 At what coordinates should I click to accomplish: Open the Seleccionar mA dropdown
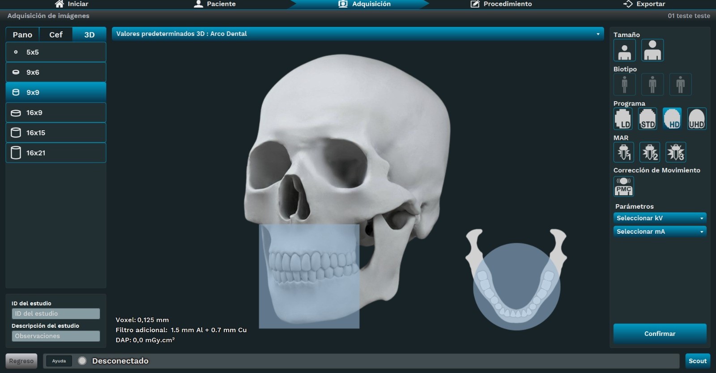pyautogui.click(x=660, y=232)
